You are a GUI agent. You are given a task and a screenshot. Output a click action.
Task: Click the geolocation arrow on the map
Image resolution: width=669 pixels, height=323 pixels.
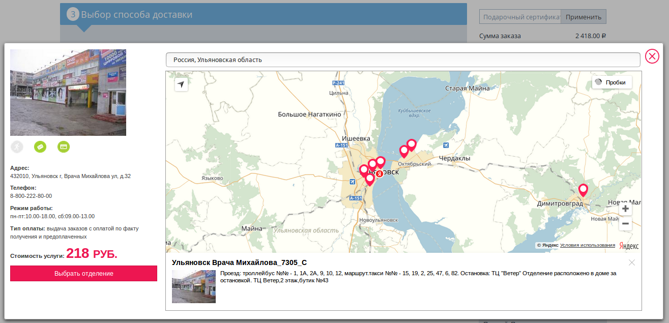click(x=181, y=85)
